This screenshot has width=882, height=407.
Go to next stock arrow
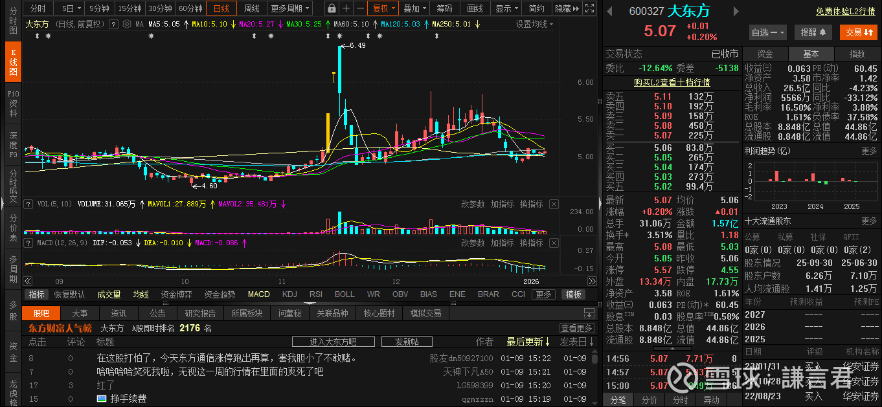(x=736, y=12)
